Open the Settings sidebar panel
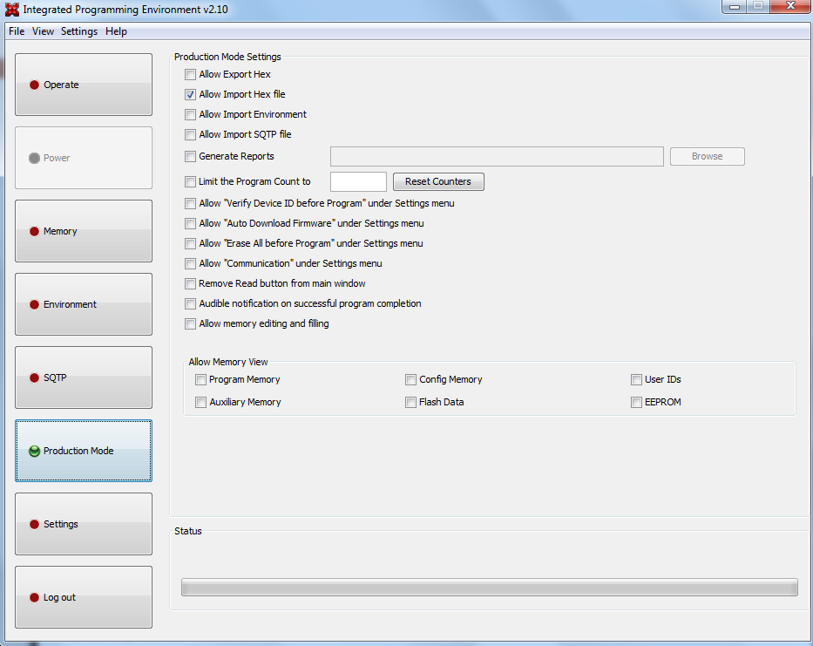 tap(83, 524)
